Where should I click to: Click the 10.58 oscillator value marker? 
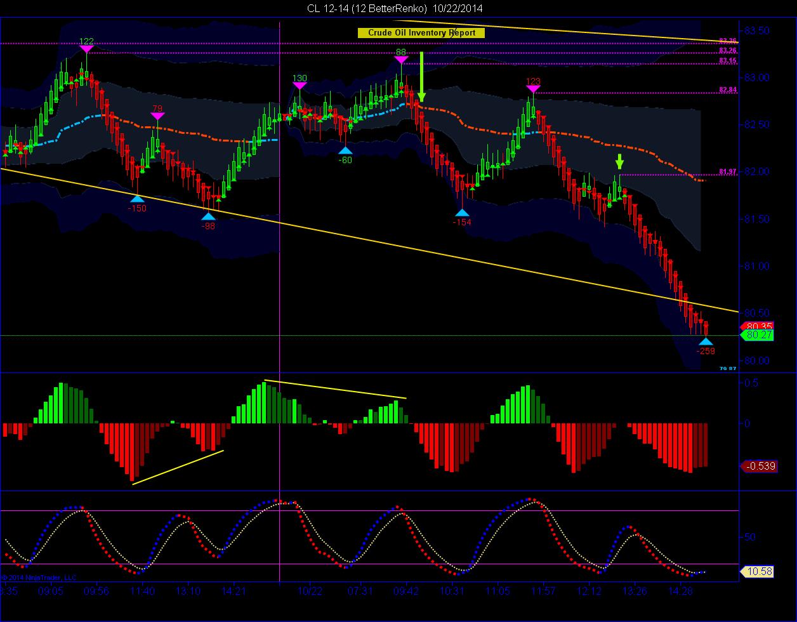point(756,572)
